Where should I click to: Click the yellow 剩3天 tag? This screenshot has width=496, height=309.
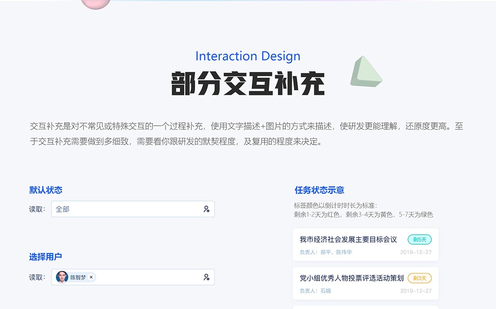tap(420, 278)
